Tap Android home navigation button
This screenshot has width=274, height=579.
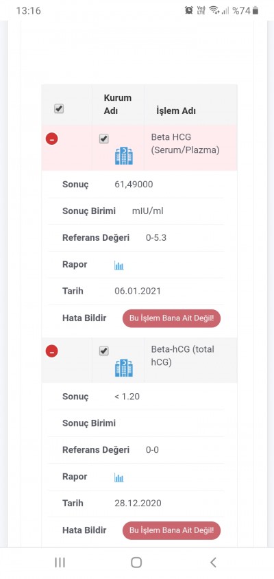[136, 563]
